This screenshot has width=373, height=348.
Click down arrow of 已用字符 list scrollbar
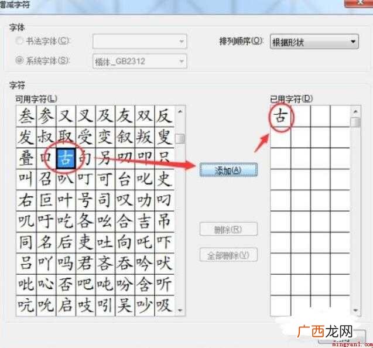click(x=355, y=310)
